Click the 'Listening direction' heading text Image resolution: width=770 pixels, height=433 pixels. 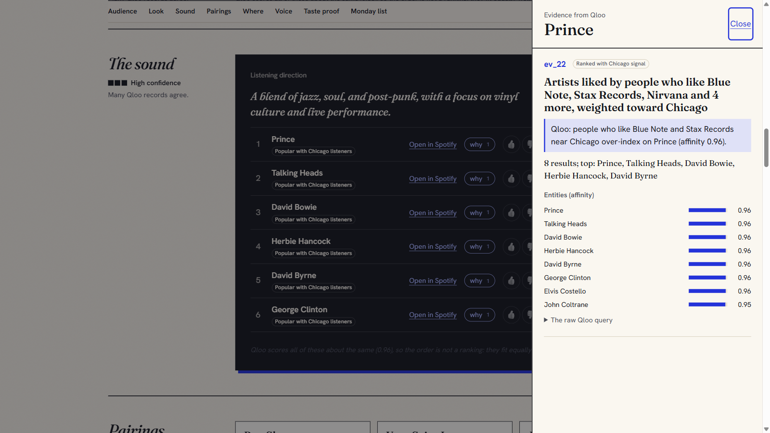(x=278, y=75)
